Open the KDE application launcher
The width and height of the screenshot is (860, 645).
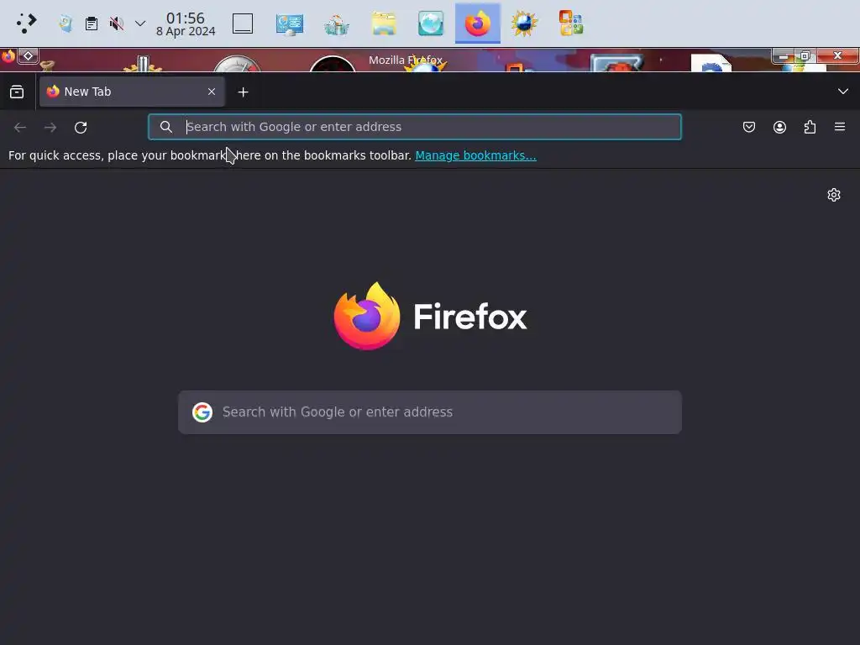(26, 23)
